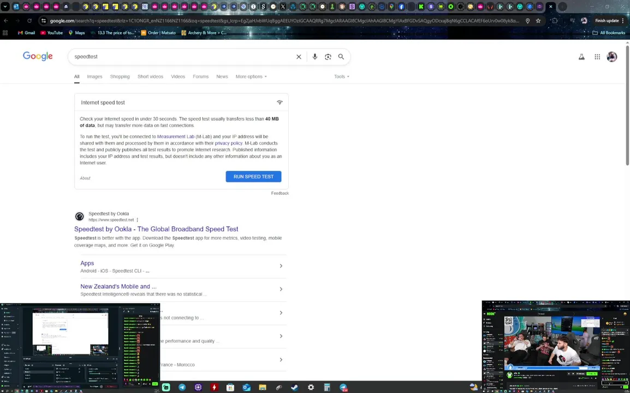Go back to the previous page
630x393 pixels.
[x=5, y=21]
